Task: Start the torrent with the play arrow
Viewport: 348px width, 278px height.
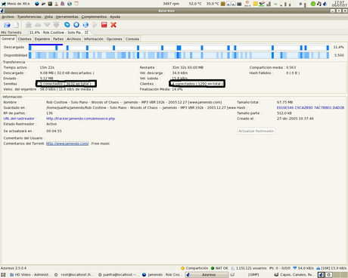Action: tap(95, 25)
